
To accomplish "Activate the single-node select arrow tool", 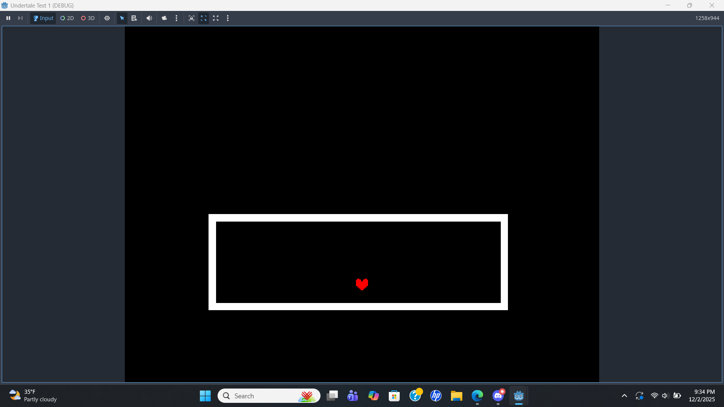I will (x=122, y=18).
